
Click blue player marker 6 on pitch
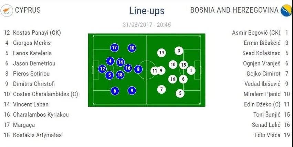click(115, 91)
